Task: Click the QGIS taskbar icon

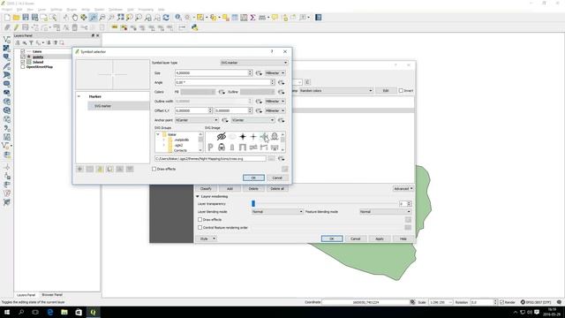Action: click(93, 312)
